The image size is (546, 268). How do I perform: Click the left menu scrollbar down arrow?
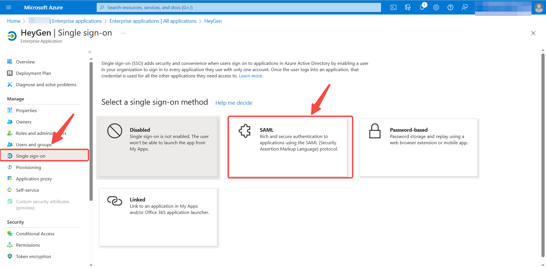(91, 265)
